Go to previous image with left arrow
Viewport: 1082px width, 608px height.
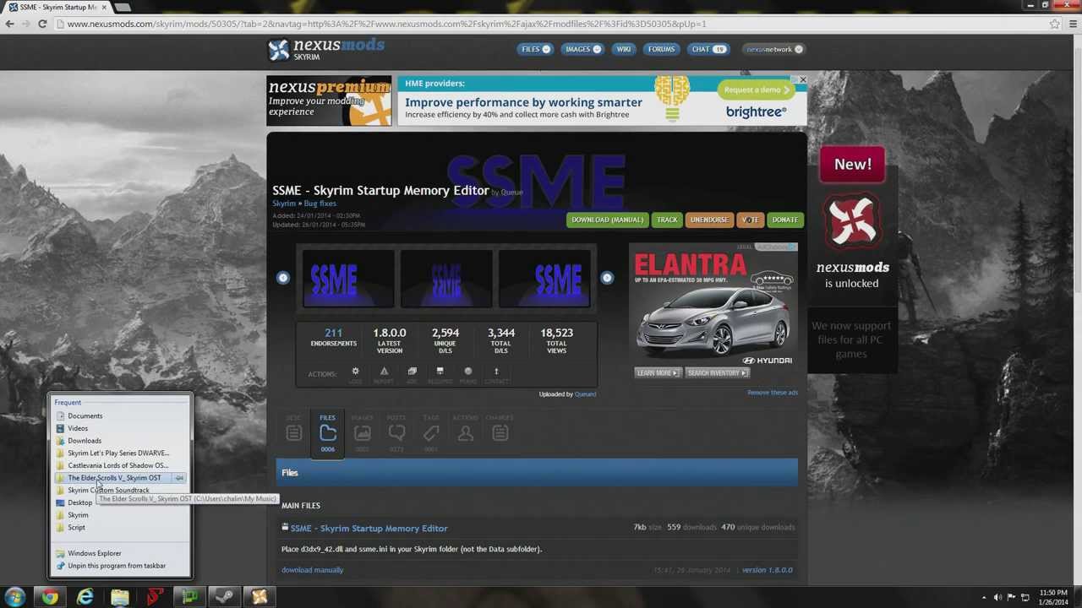pos(283,278)
